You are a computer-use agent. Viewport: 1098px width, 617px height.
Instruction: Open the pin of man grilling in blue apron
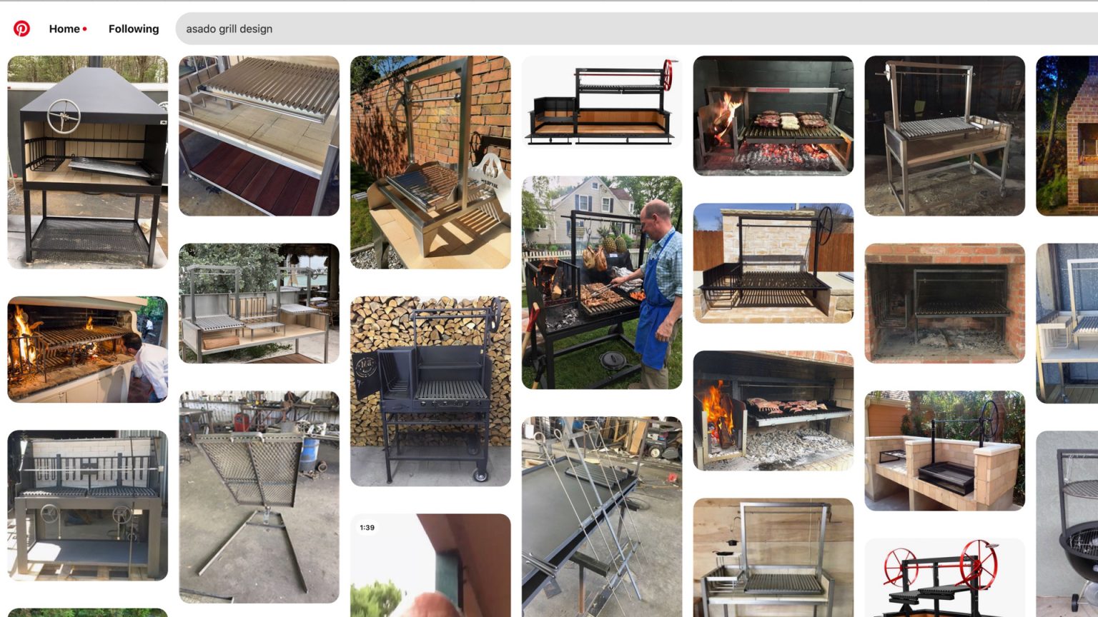(x=602, y=283)
